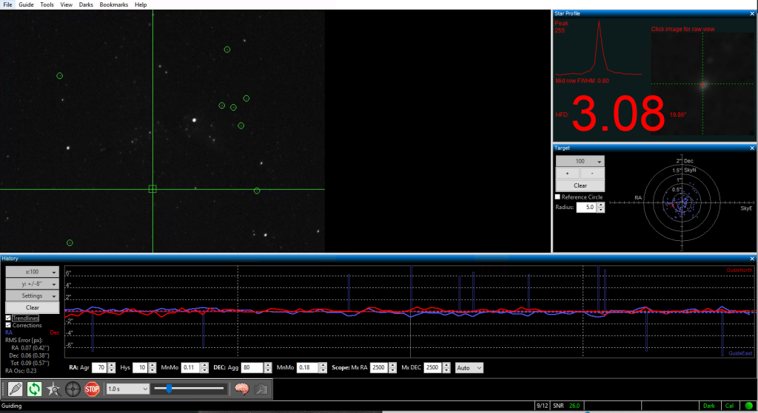Open the Help menu
Viewport: 758px width, 413px height.
[x=141, y=4]
